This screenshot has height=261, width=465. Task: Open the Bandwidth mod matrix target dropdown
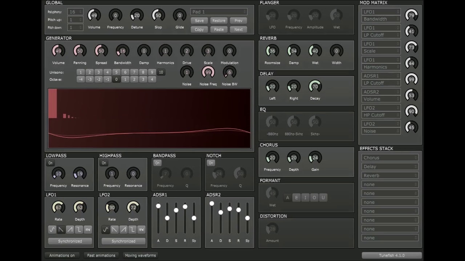click(381, 19)
